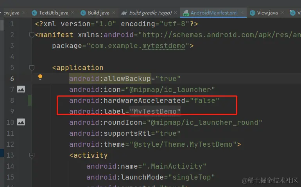301x187 pixels.
Task: Click the TextUtils.java class icon
Action: [34, 13]
